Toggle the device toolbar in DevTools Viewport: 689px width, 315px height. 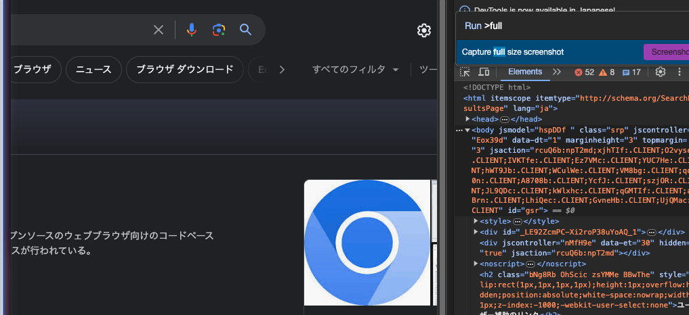click(484, 72)
